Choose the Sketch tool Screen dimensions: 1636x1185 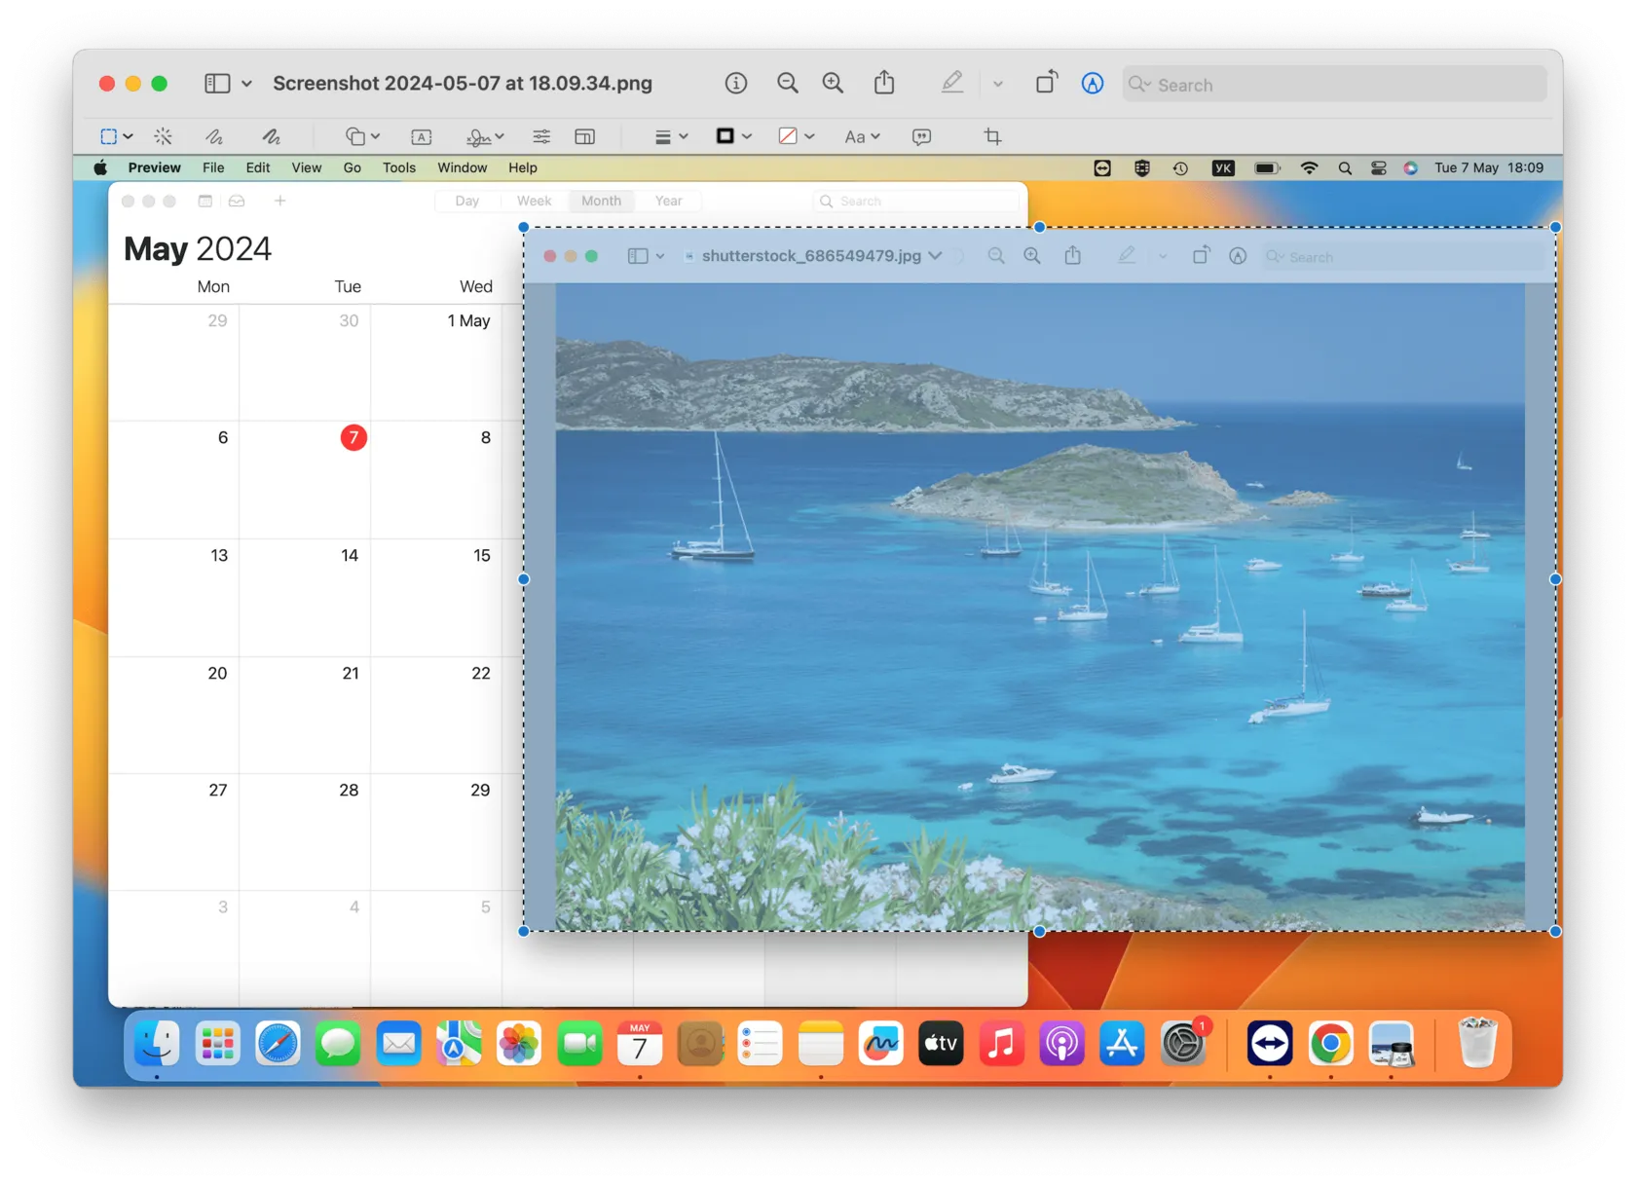click(213, 136)
